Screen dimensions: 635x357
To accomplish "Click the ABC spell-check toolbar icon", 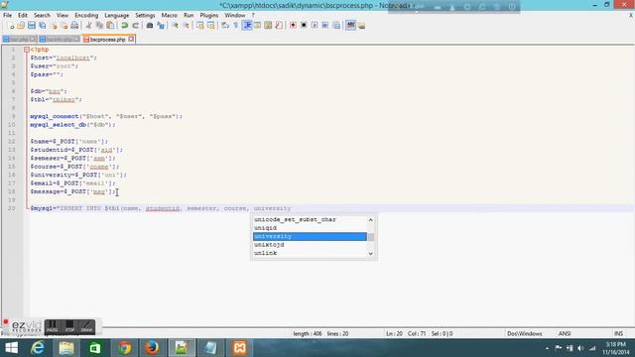I will coord(350,25).
